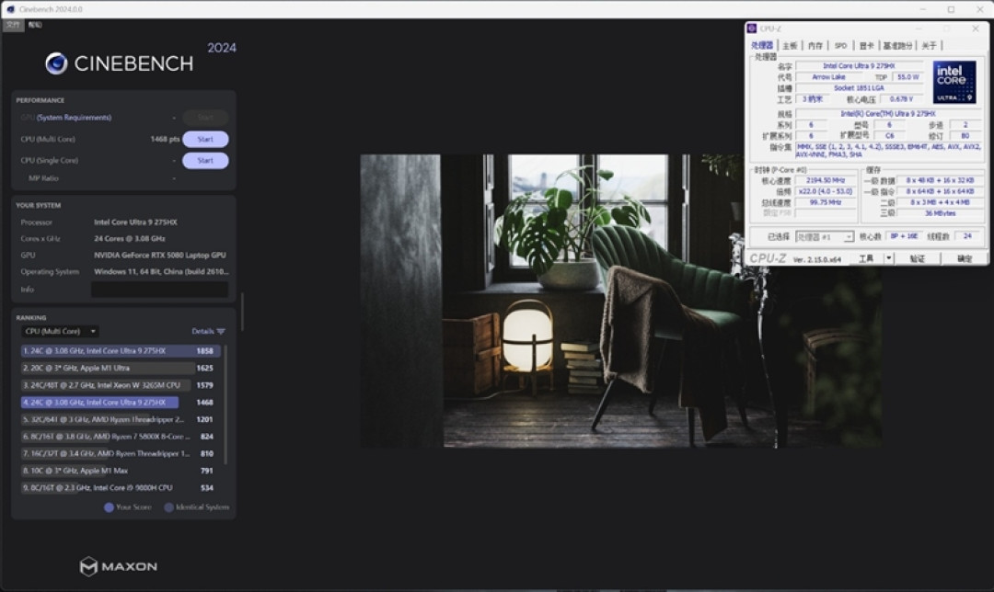This screenshot has height=592, width=994.
Task: Open the CPU (Multi Core) ranking dropdown
Action: click(x=60, y=331)
